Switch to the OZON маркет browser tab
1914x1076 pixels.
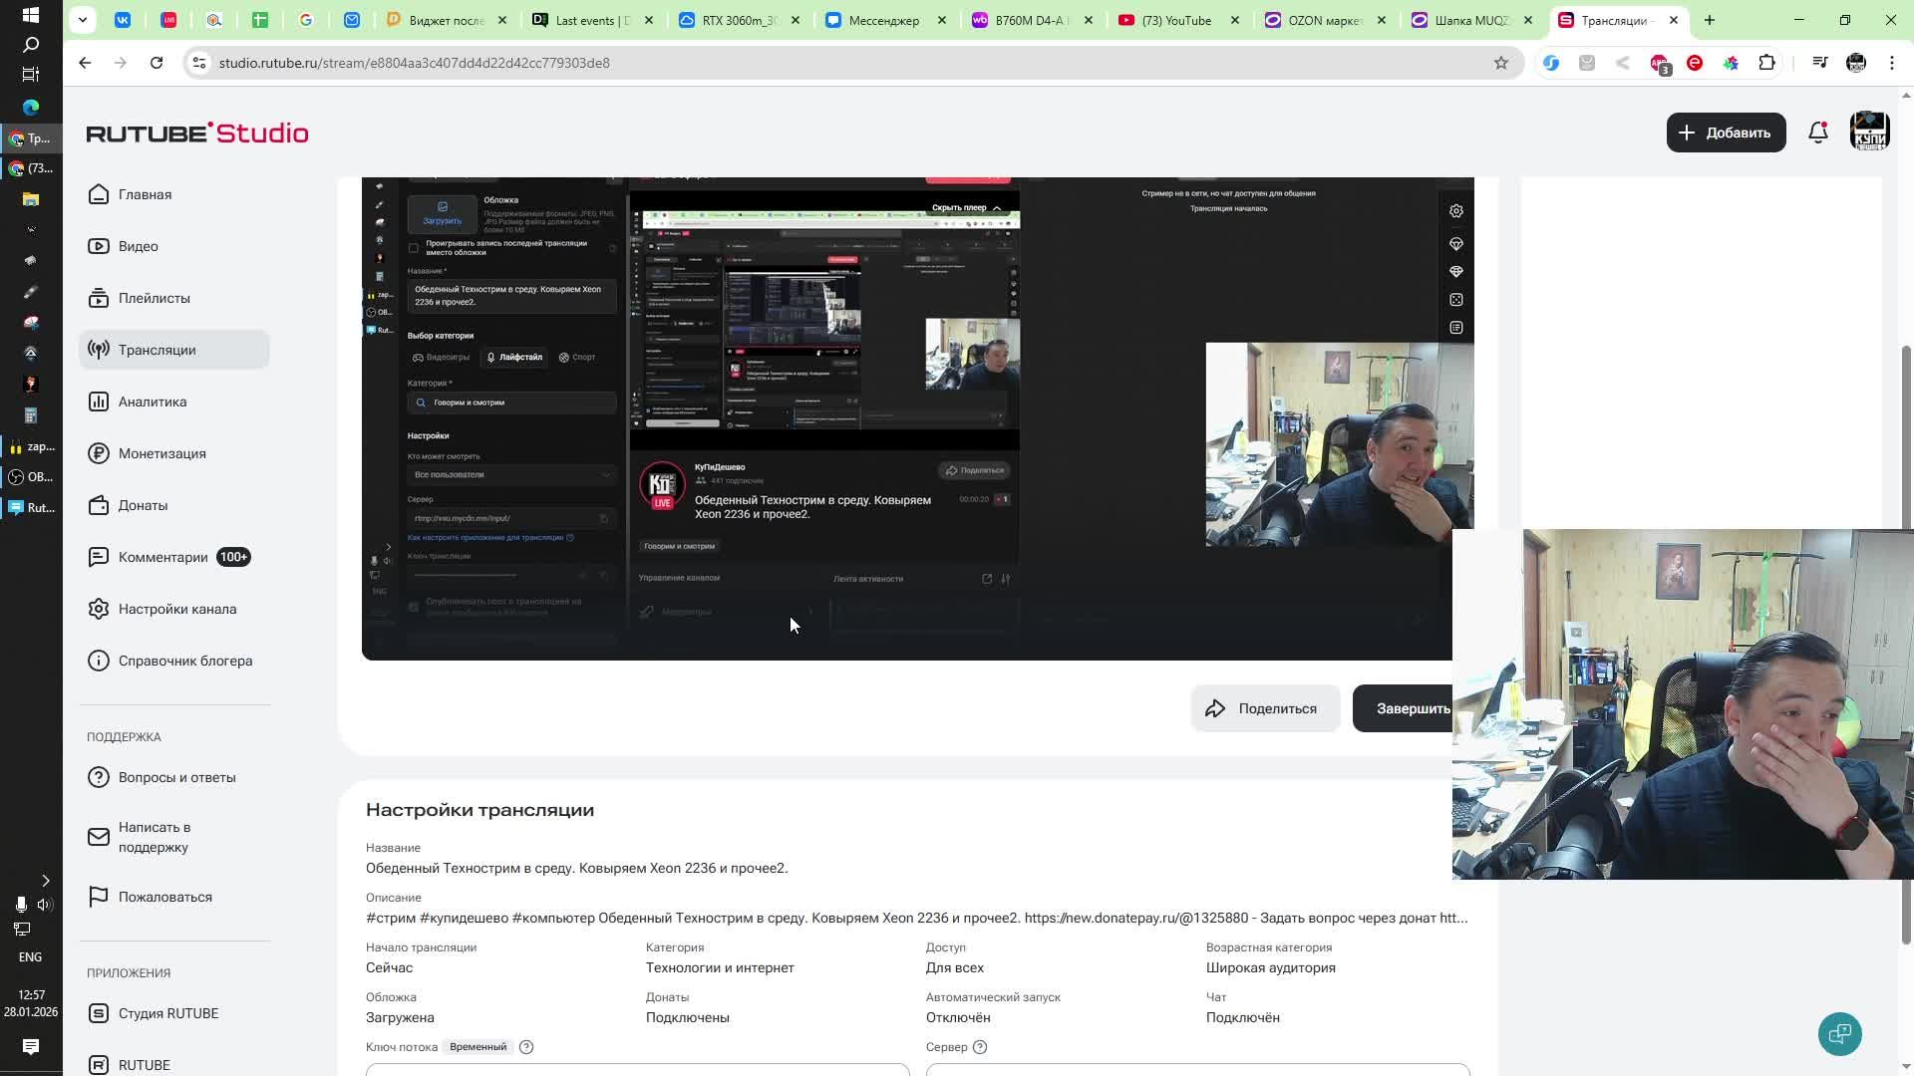1324,20
